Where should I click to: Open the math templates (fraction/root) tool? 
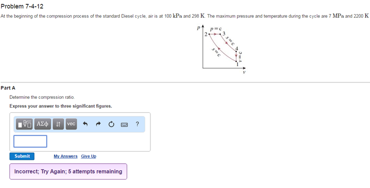pos(25,124)
